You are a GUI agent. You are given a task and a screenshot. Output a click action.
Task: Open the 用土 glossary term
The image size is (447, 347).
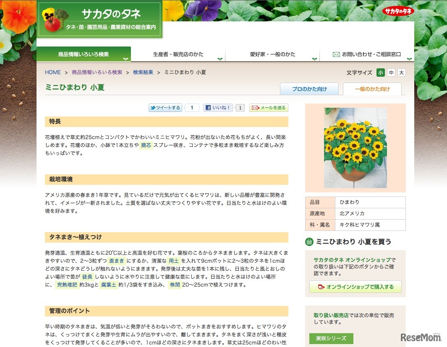(x=174, y=261)
